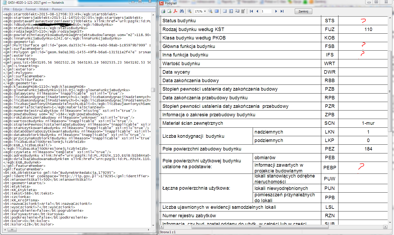
Task: Go to the first page
Action: point(251,11)
